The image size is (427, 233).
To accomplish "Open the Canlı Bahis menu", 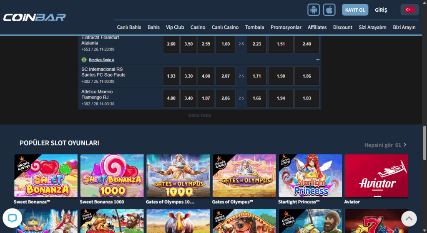I will 129,27.
